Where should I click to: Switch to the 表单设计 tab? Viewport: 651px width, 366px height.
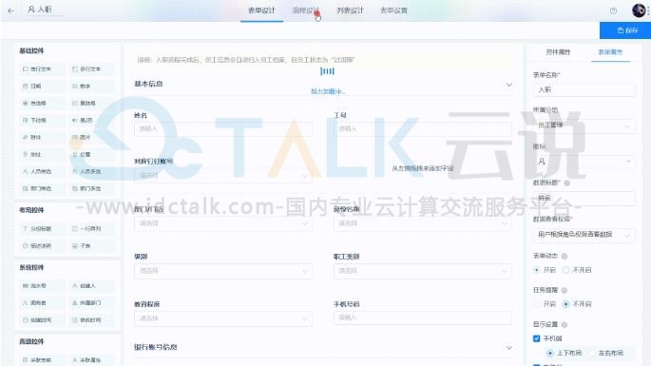click(261, 10)
